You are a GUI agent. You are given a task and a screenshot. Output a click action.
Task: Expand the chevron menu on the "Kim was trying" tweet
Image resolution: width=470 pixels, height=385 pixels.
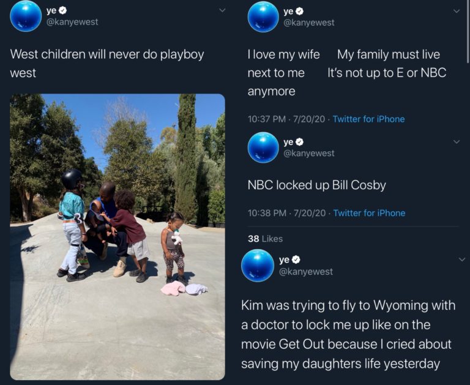point(462,260)
